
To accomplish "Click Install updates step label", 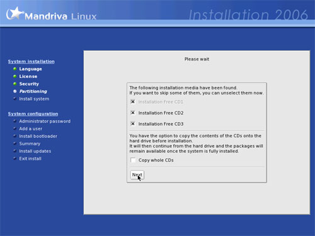I will point(35,151).
